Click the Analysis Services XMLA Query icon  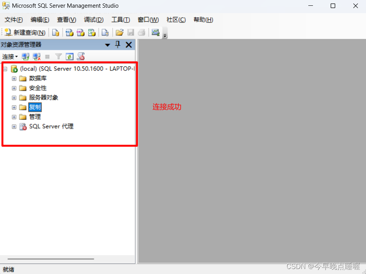[92, 32]
